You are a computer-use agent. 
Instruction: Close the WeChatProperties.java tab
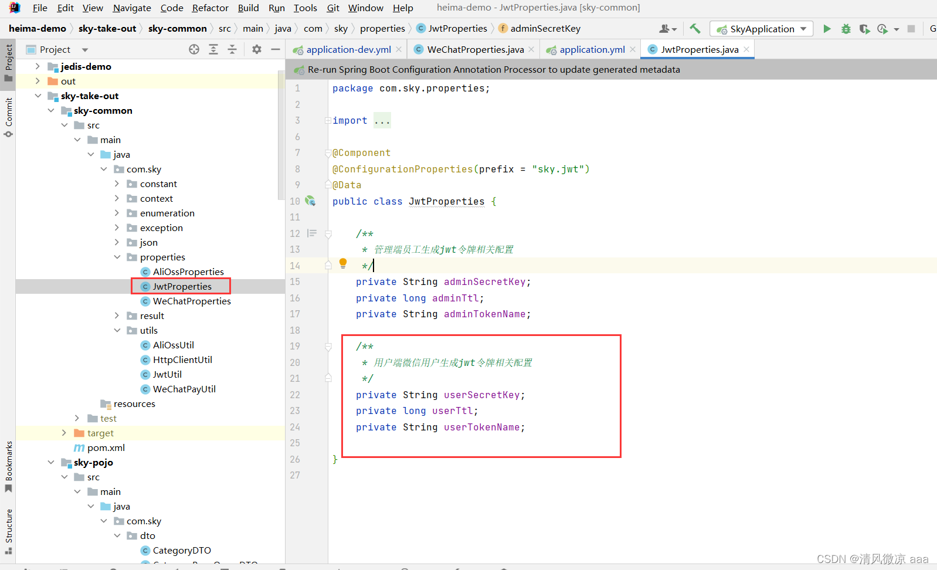531,50
